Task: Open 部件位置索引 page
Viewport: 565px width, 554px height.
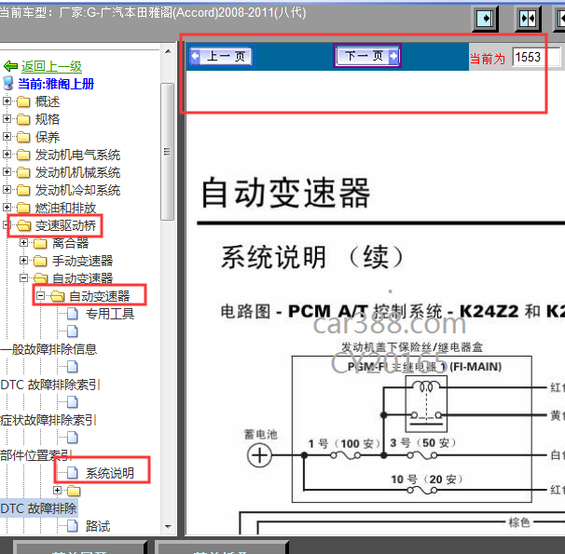Action: [x=36, y=456]
